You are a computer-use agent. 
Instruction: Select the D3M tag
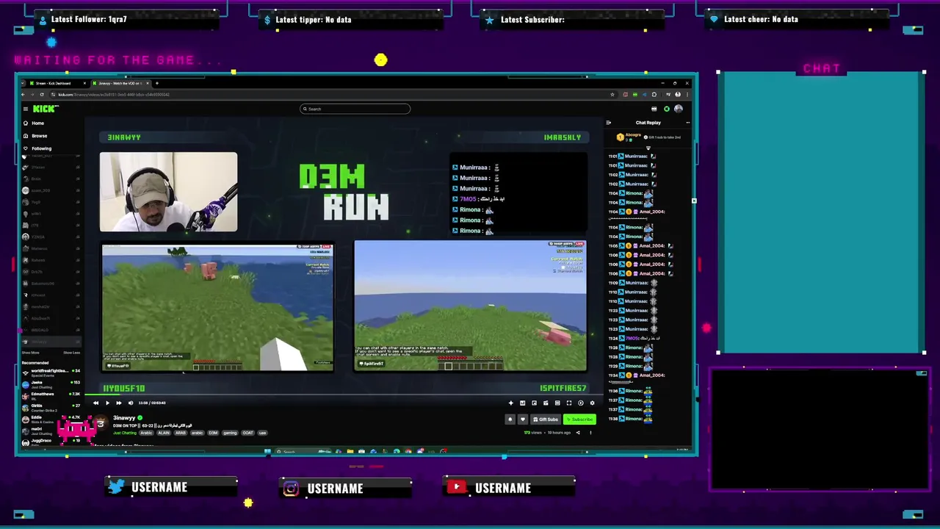pyautogui.click(x=213, y=433)
